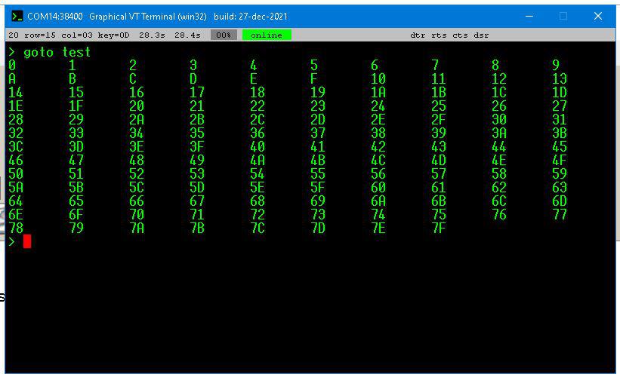Click the value 7F in terminal output
Image resolution: width=620 pixels, height=377 pixels.
[x=439, y=228]
